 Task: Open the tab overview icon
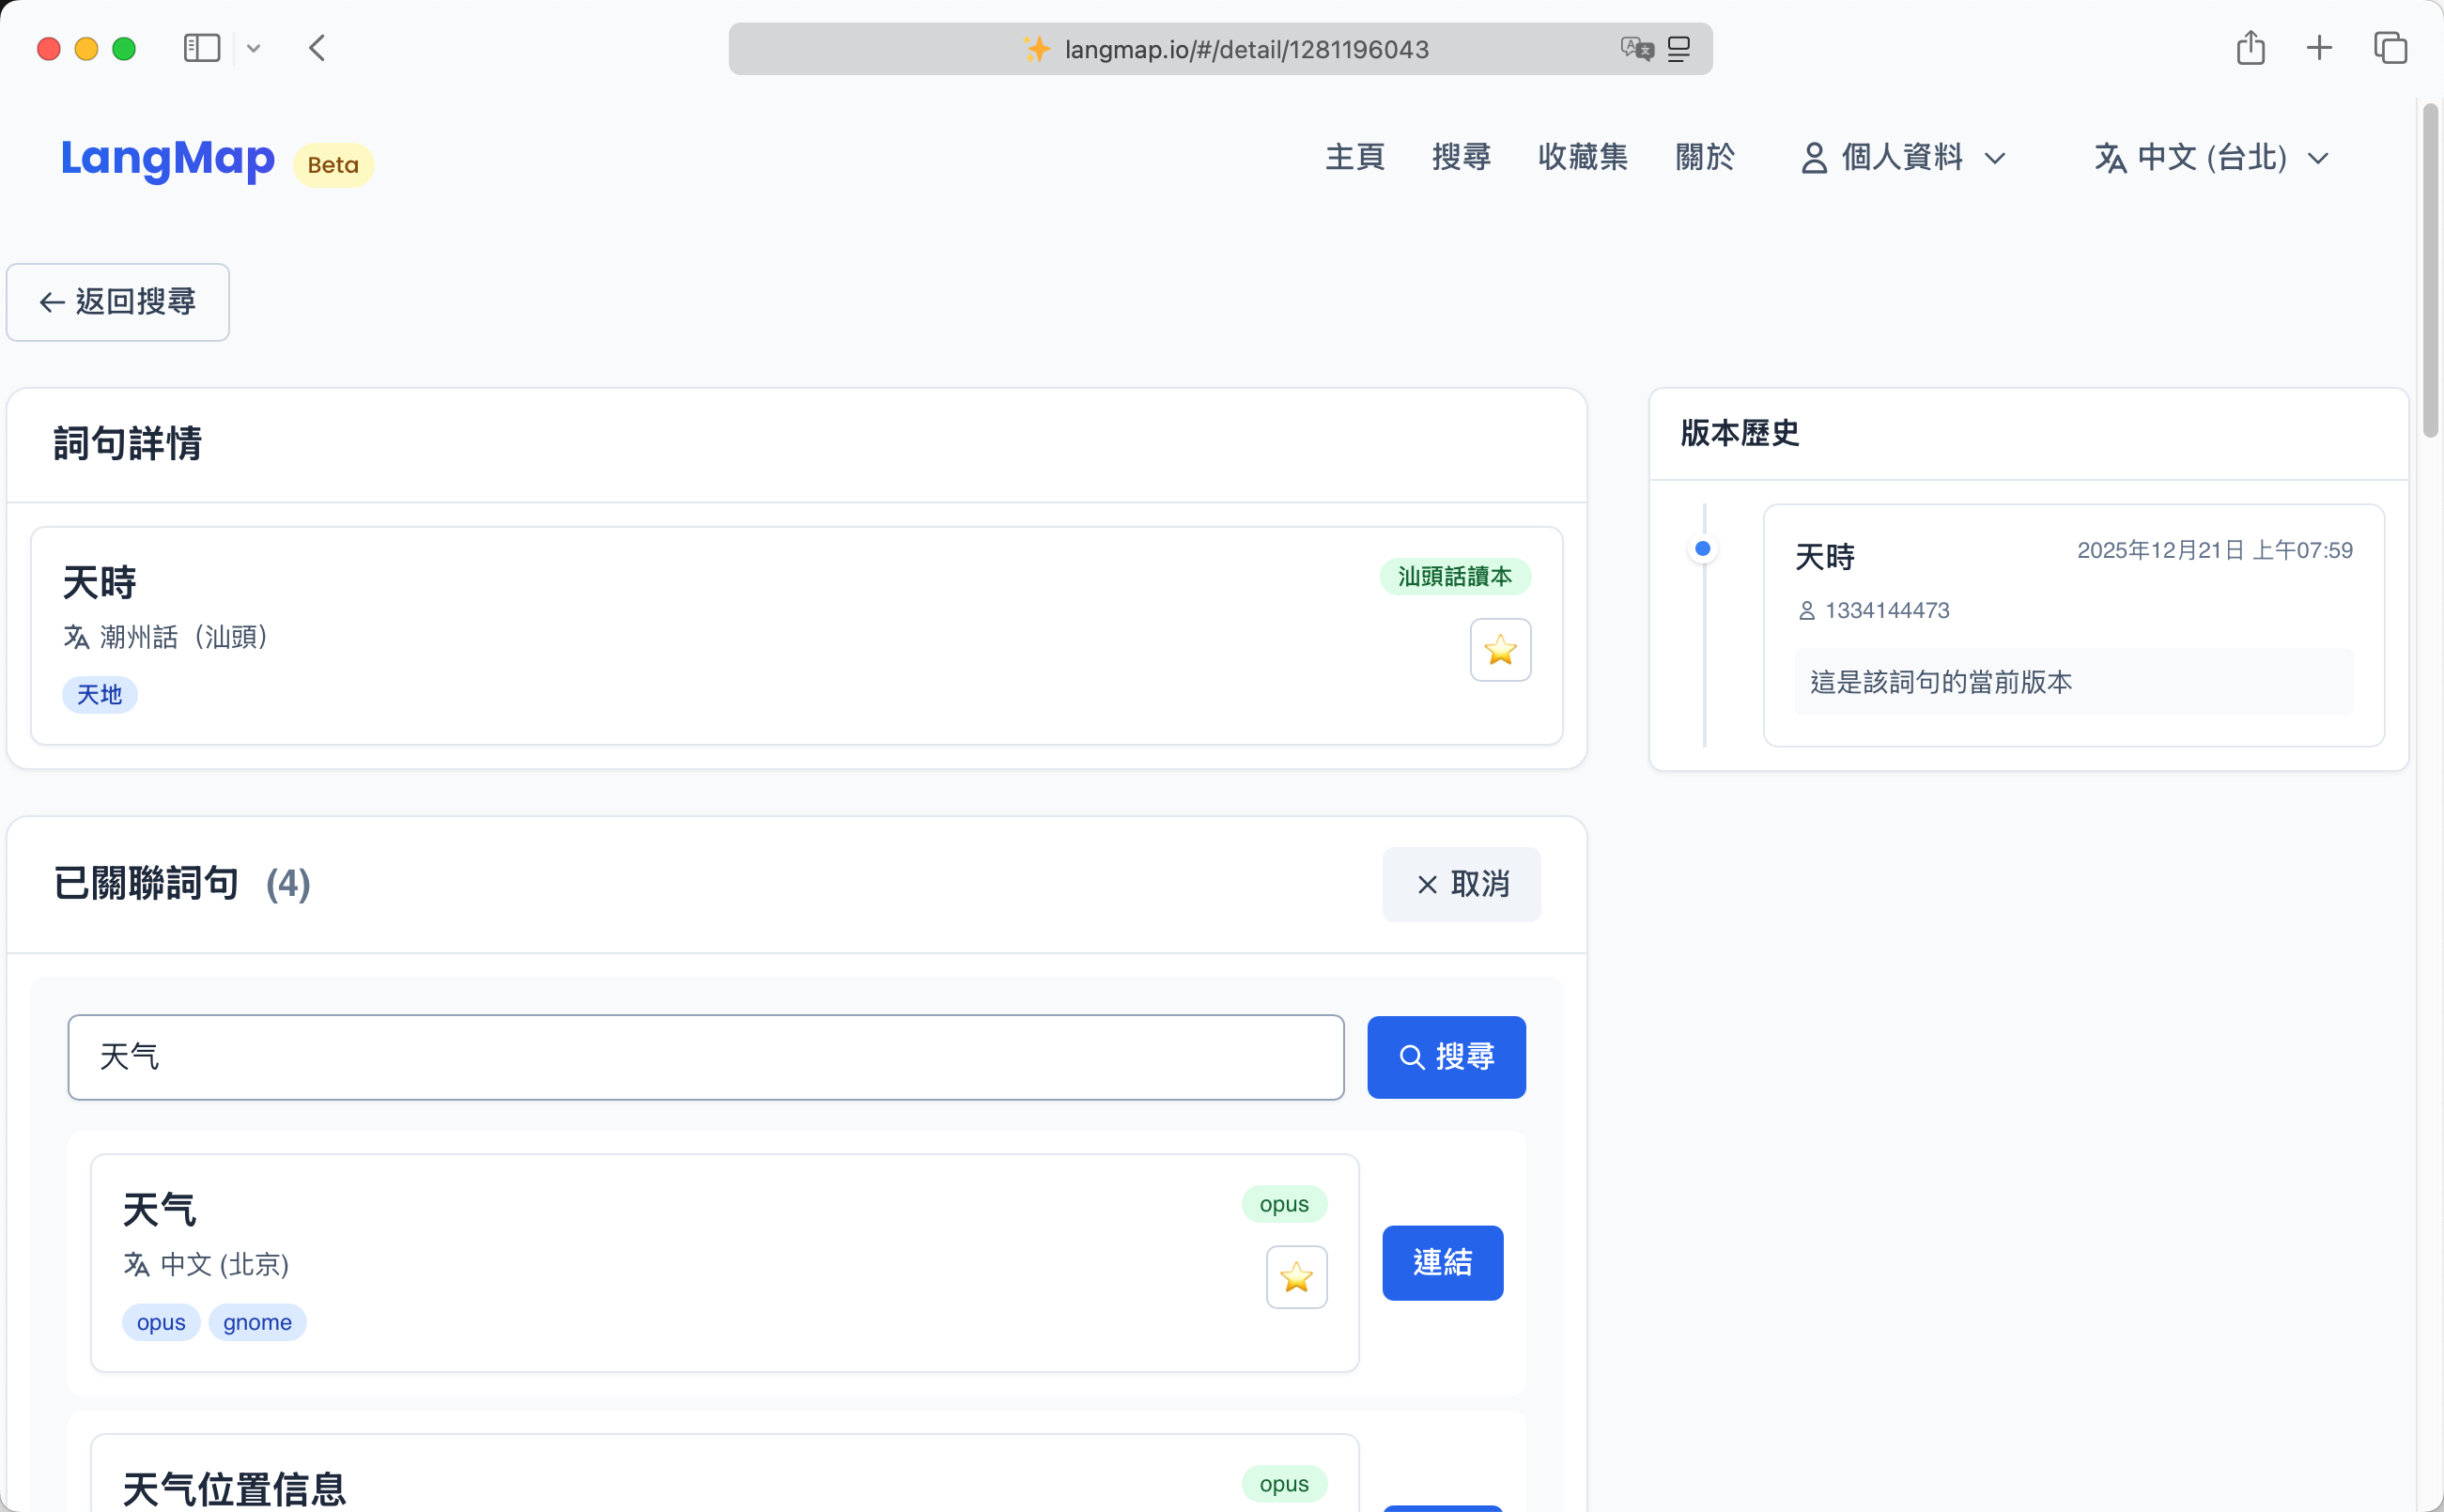(2391, 48)
